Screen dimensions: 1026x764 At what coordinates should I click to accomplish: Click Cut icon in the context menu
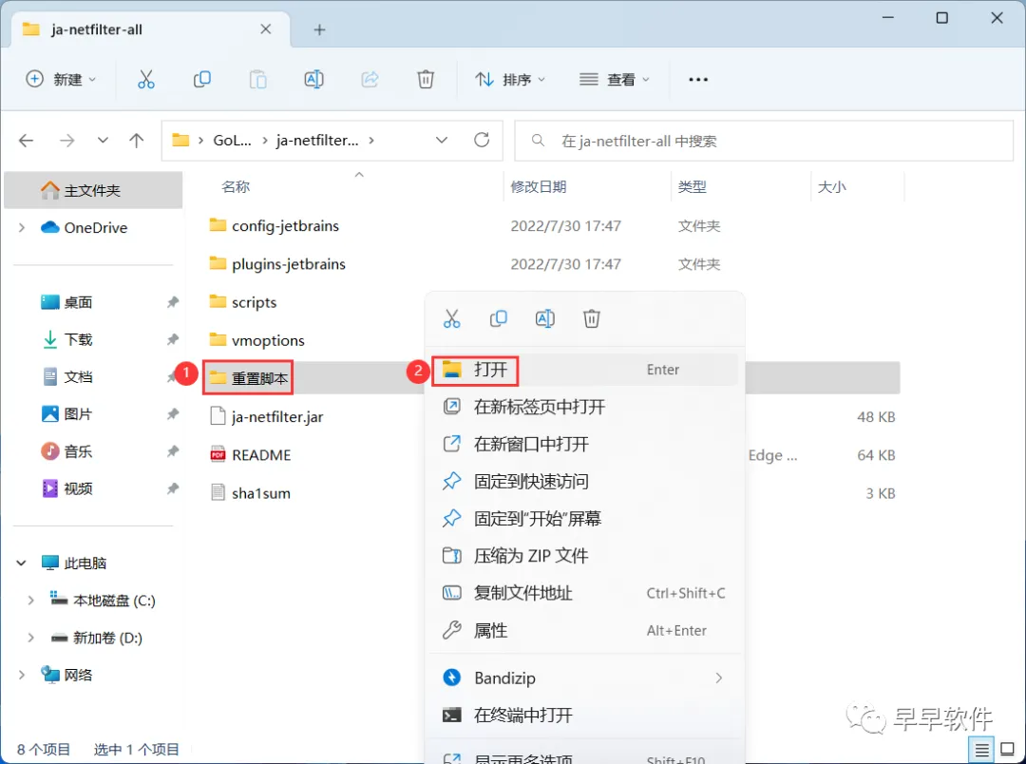tap(451, 319)
